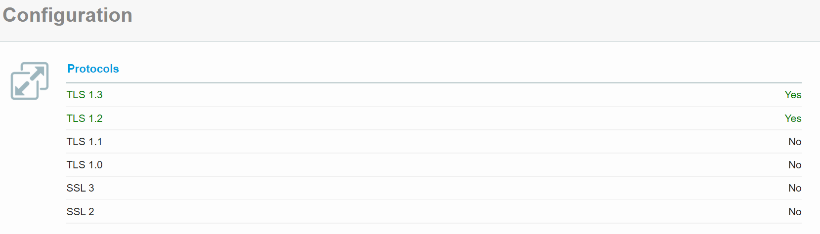The width and height of the screenshot is (820, 234).
Task: Click the Protocols expand arrows icon
Action: (30, 81)
